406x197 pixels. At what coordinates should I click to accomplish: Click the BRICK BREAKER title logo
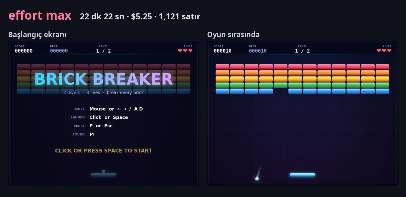pos(104,79)
